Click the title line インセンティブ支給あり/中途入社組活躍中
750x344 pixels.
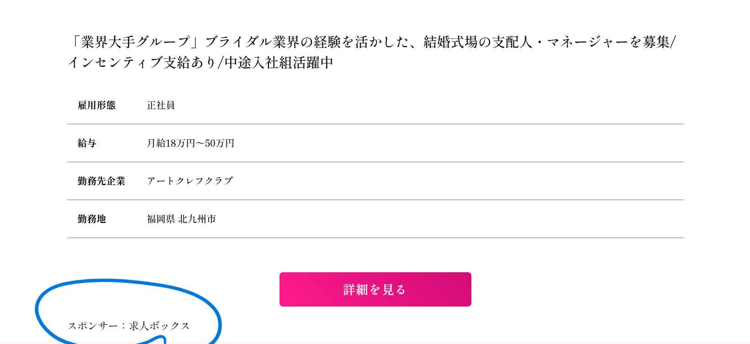coord(200,63)
